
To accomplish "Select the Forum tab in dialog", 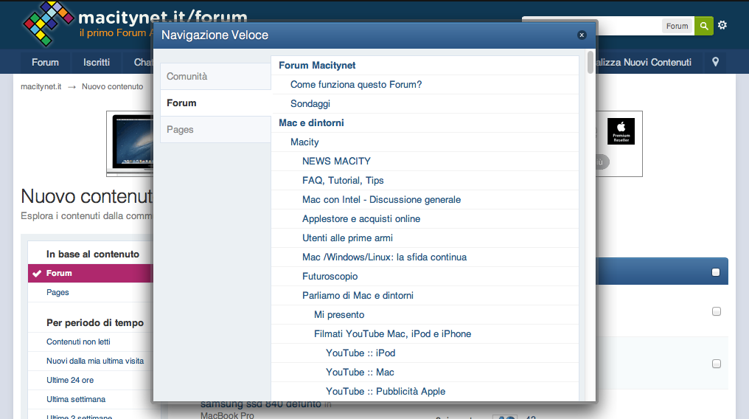I will [x=215, y=103].
